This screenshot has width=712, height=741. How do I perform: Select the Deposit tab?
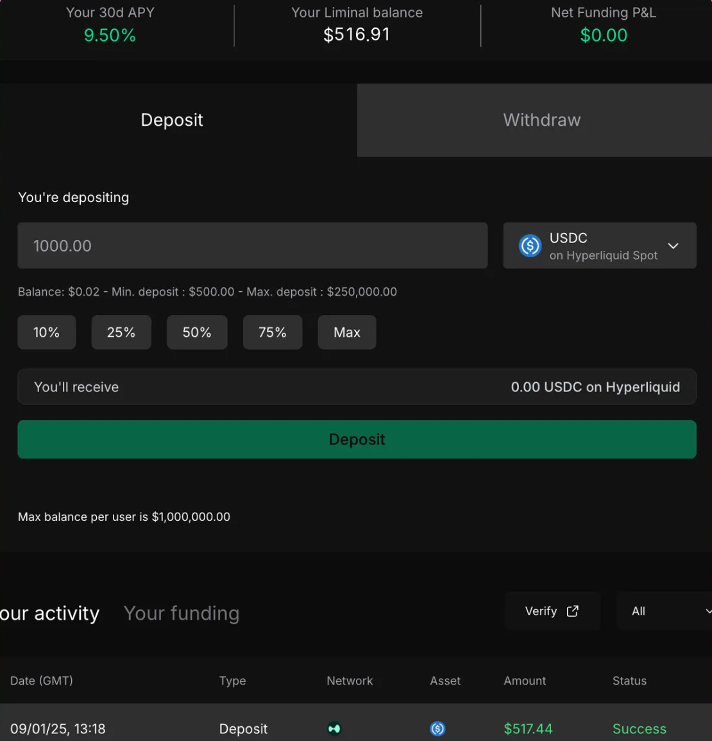(172, 120)
